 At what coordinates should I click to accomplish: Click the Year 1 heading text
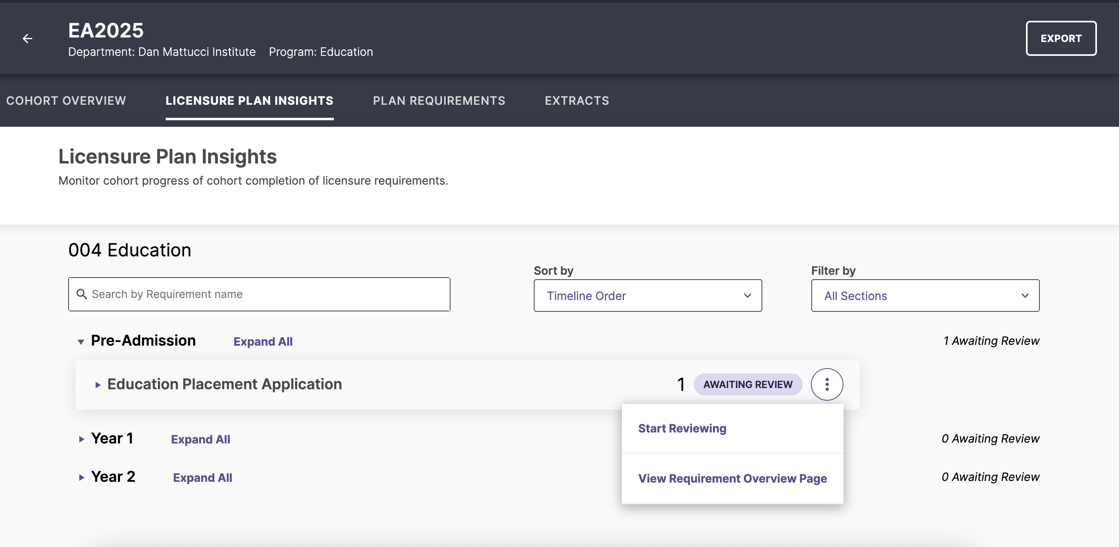pos(112,439)
